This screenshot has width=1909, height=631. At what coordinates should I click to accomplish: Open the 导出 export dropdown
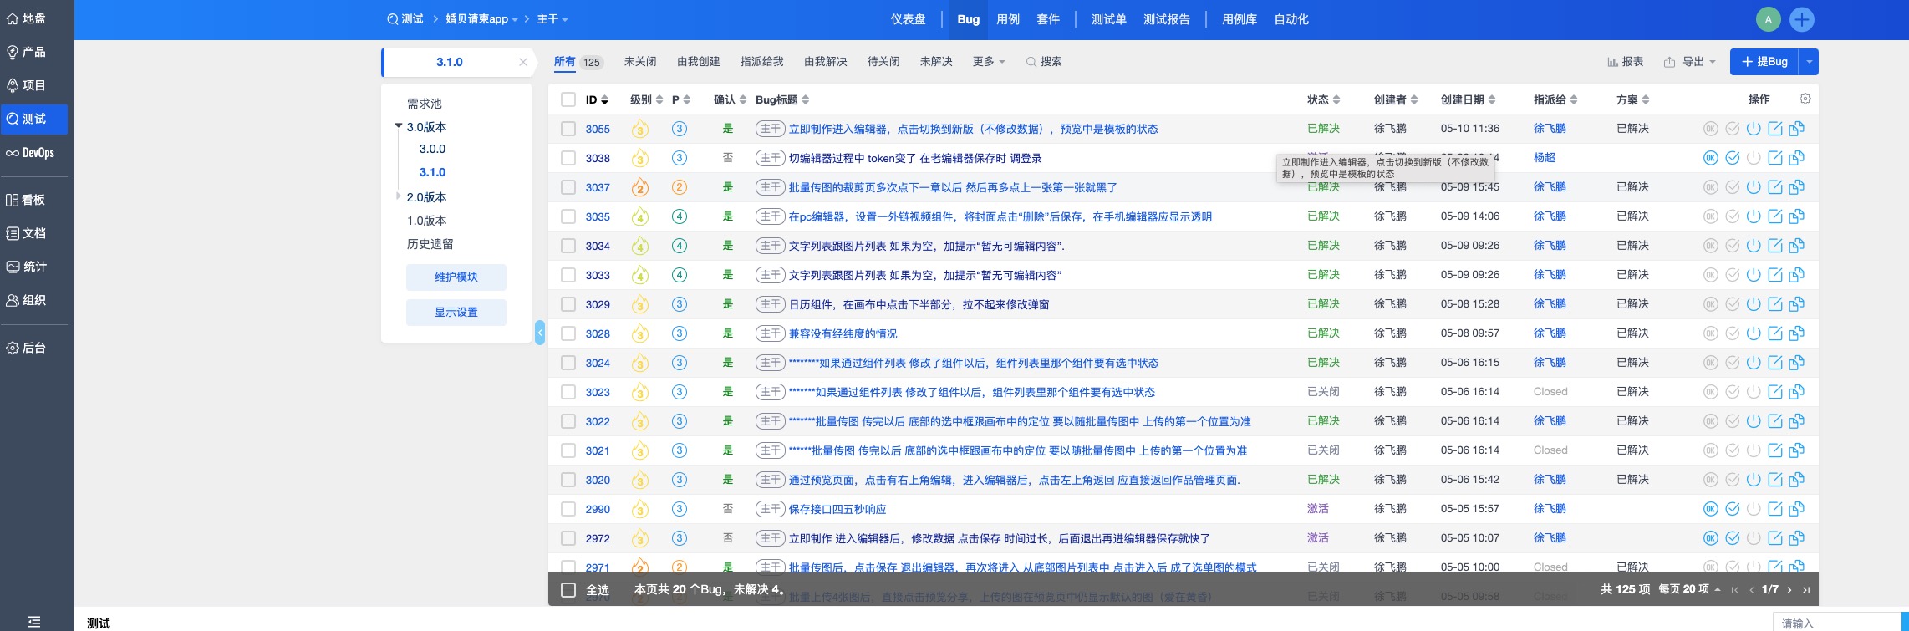coord(1689,62)
